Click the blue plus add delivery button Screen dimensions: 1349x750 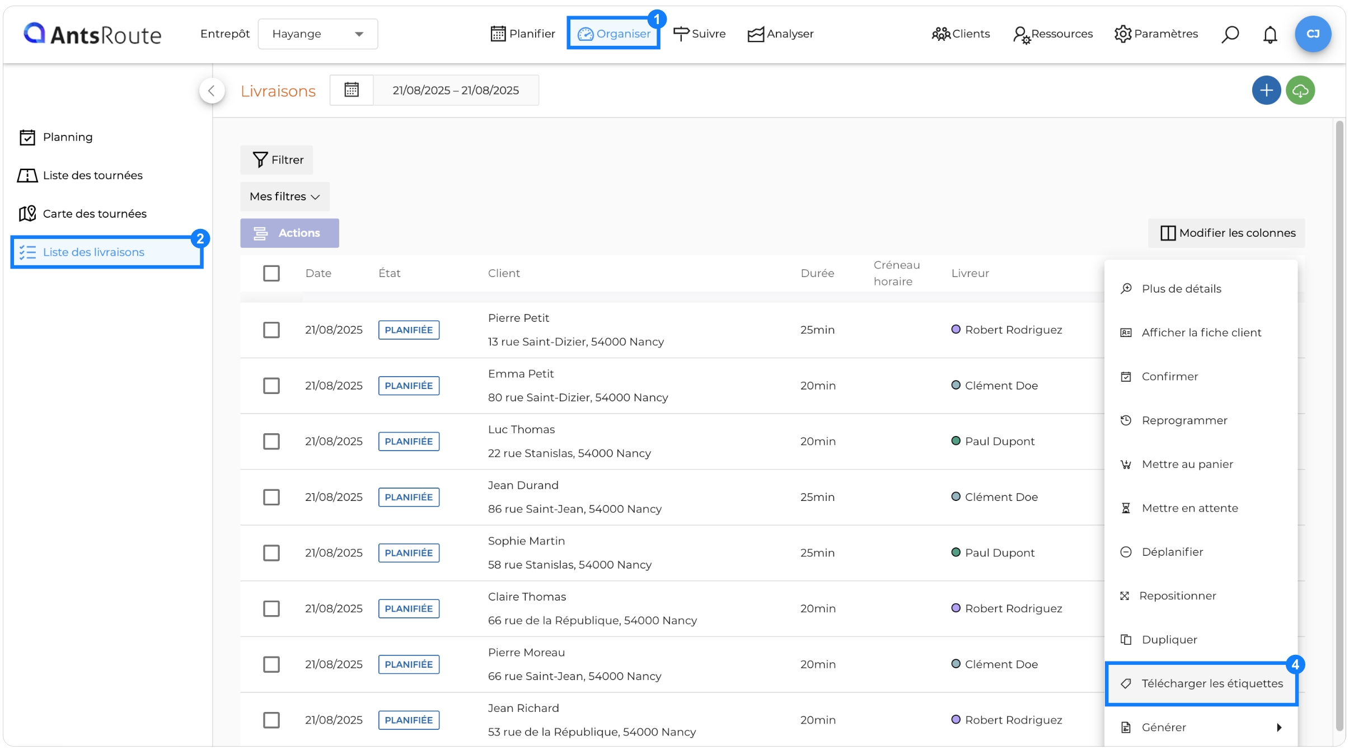[x=1266, y=90]
